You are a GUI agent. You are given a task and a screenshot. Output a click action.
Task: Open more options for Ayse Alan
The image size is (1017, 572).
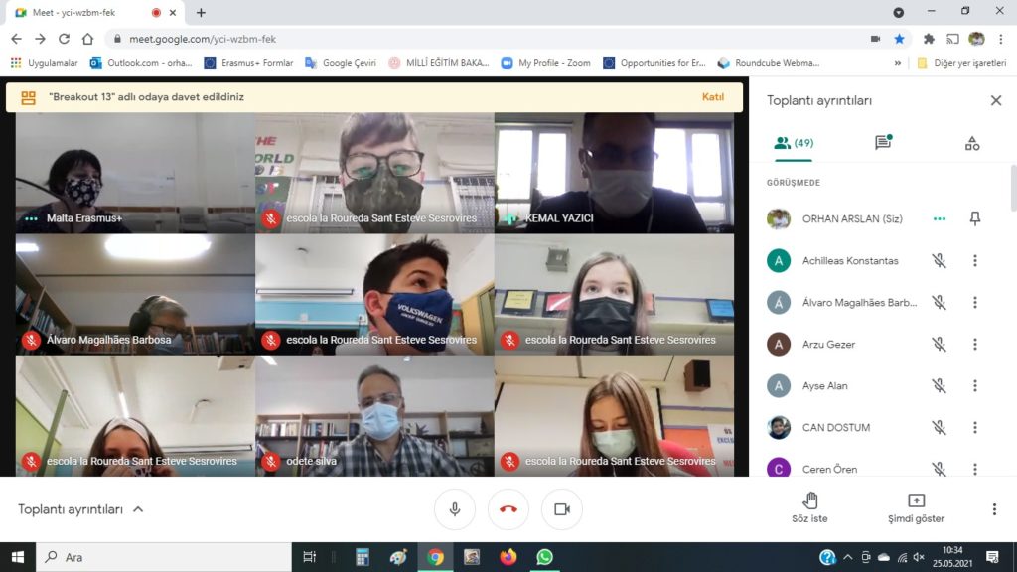tap(974, 385)
